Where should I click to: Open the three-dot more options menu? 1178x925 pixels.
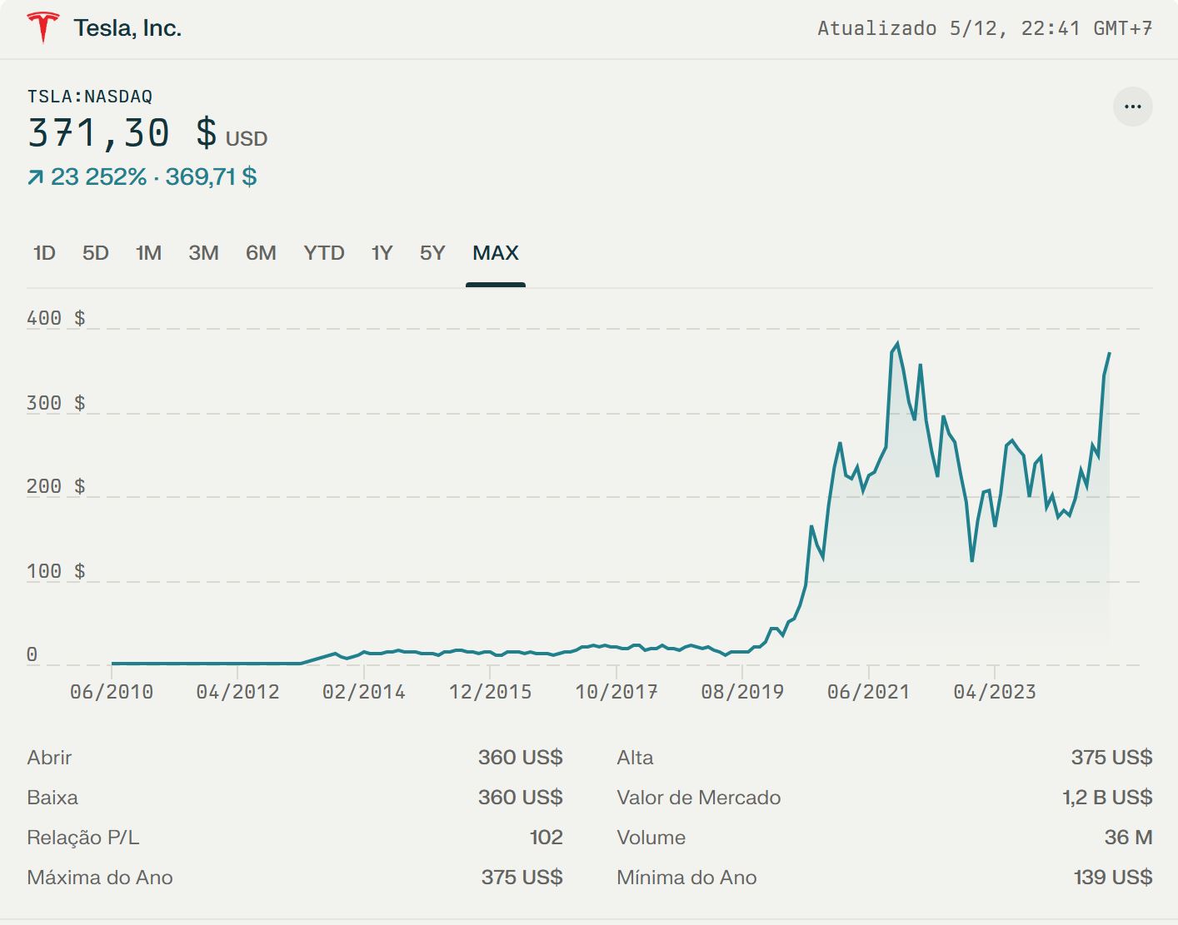(1132, 107)
